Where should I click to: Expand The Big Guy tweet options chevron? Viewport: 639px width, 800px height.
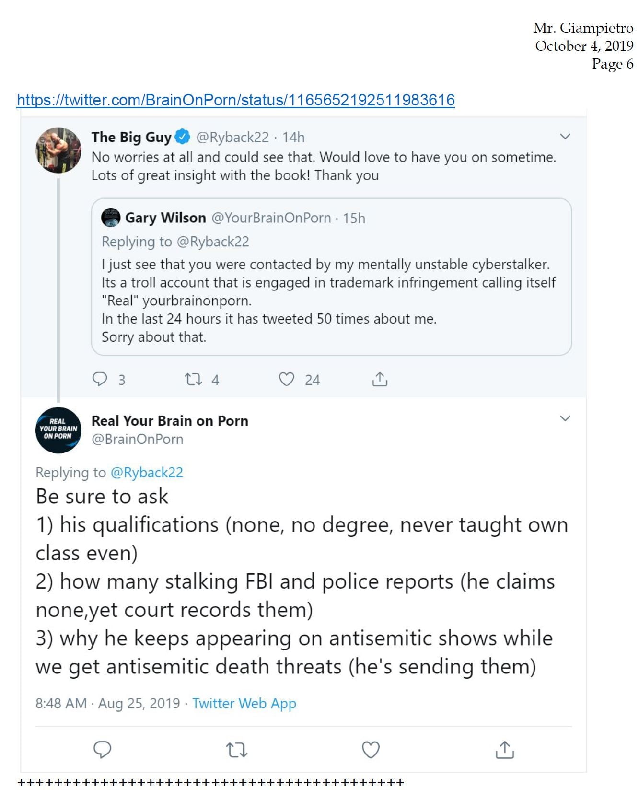coord(565,137)
